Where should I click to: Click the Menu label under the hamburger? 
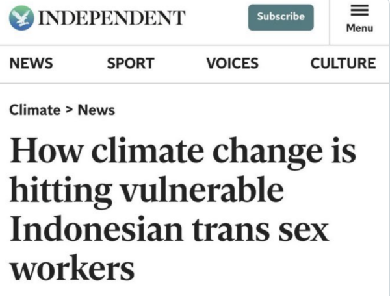(359, 28)
